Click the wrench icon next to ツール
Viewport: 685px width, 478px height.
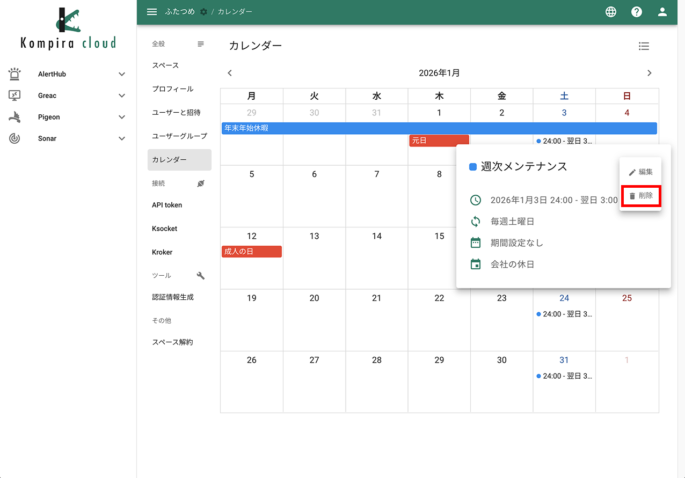[x=200, y=275]
